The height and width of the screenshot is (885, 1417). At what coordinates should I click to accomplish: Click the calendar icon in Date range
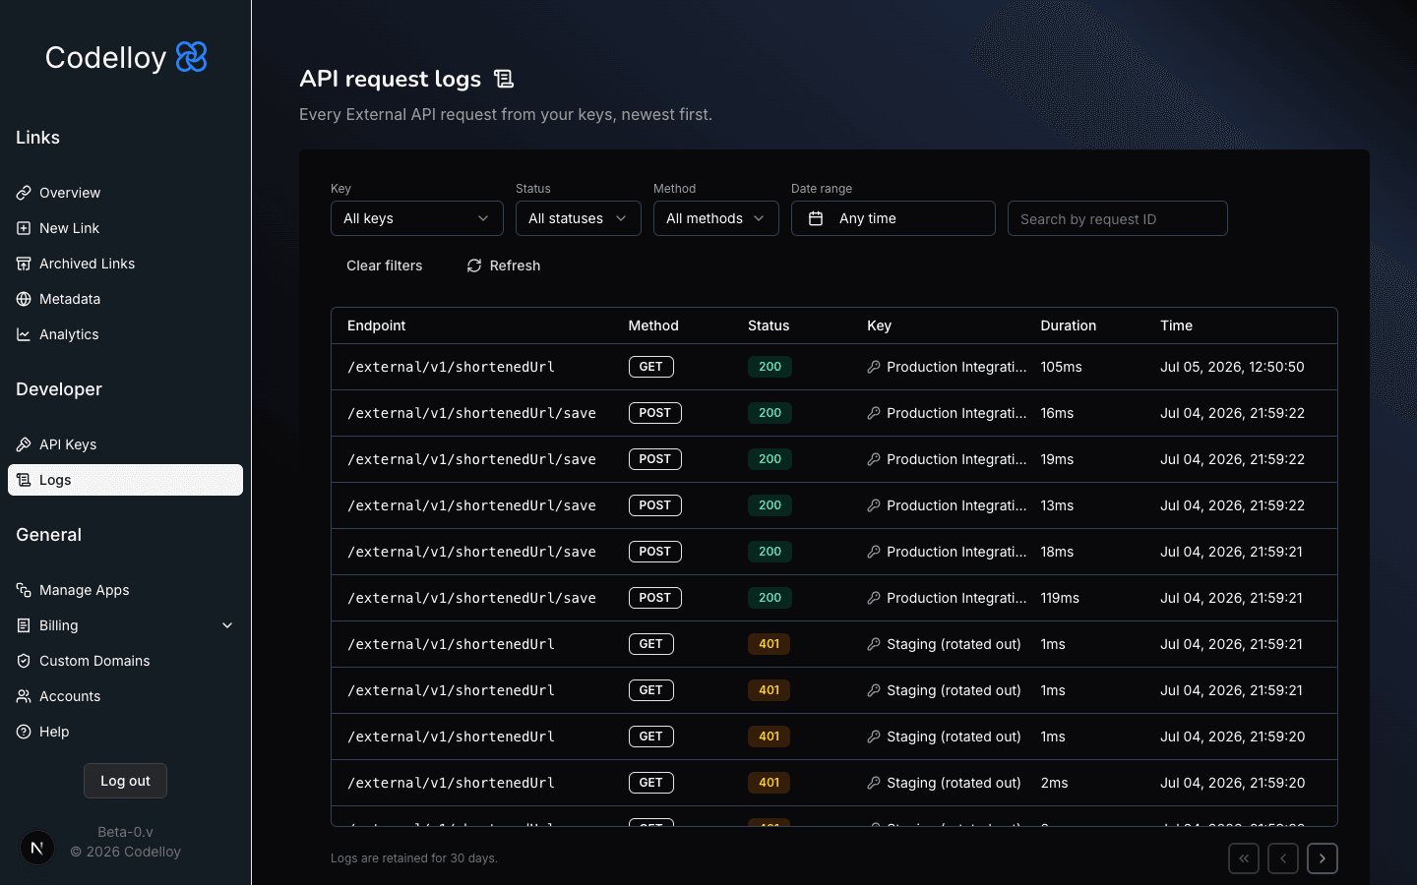click(816, 218)
